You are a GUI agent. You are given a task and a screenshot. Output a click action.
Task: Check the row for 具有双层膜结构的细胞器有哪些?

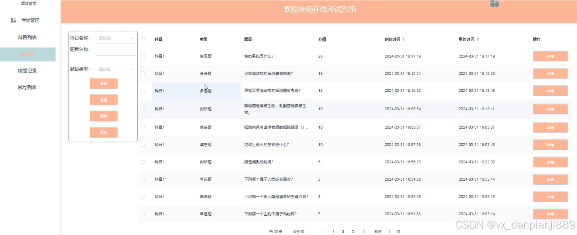[x=143, y=91]
